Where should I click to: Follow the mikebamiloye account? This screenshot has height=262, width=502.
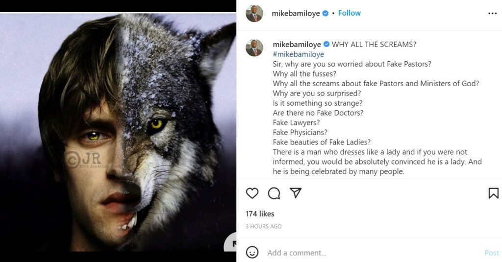tap(350, 13)
